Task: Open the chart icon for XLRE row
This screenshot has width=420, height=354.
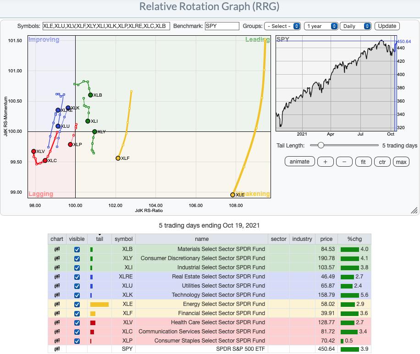Action: pyautogui.click(x=57, y=277)
